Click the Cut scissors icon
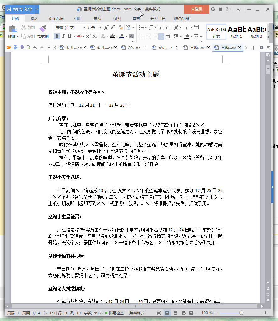Viewport: 278px width, 321px height. [24, 27]
